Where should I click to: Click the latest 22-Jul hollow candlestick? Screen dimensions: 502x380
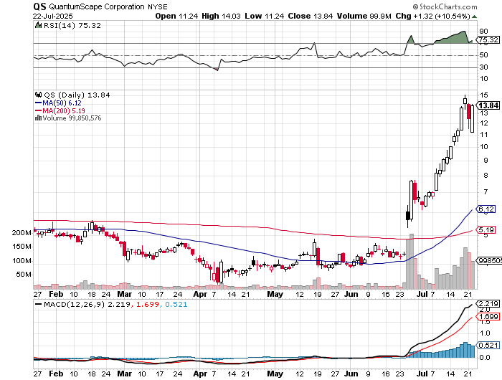click(x=472, y=118)
